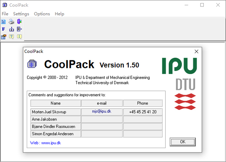Image resolution: width=226 pixels, height=162 pixels.
Task: Click the empty phone cell for Simon Engedal Andersen
Action: click(x=143, y=134)
